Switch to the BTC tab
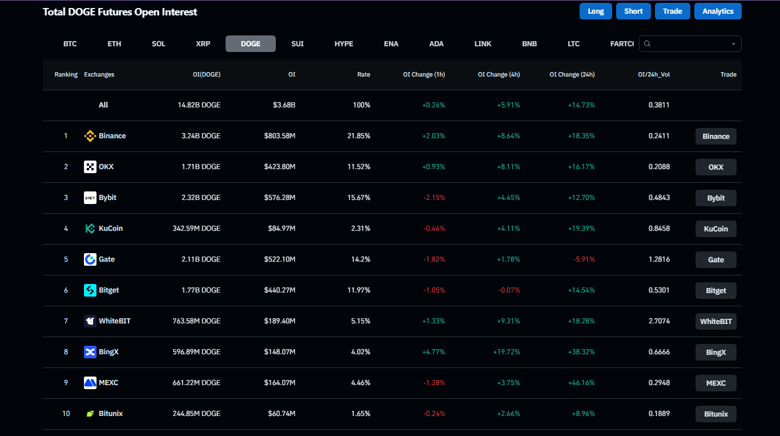780x436 pixels. pyautogui.click(x=70, y=44)
